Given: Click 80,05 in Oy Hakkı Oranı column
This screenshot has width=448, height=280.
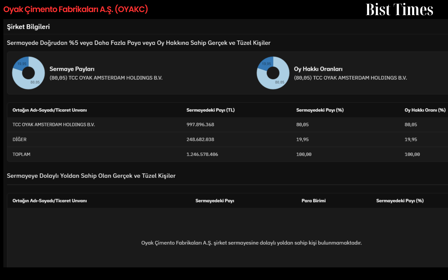Looking at the screenshot, I should [411, 125].
